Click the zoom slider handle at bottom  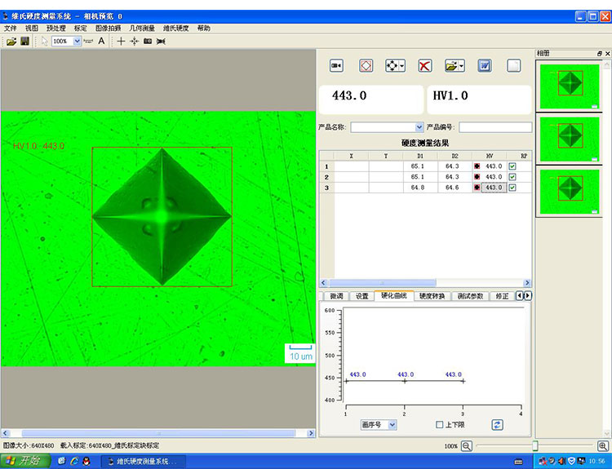[x=535, y=446]
